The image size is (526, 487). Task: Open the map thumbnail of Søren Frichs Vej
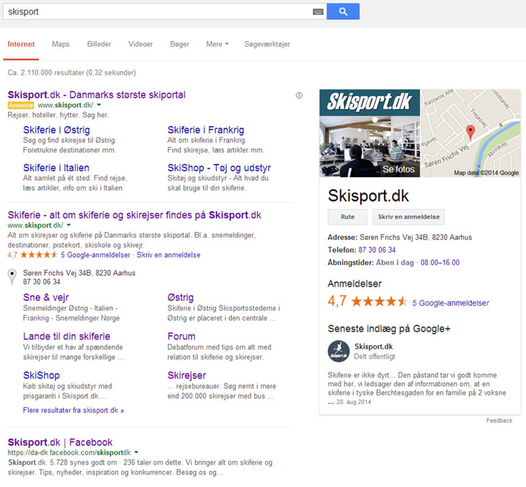point(471,133)
